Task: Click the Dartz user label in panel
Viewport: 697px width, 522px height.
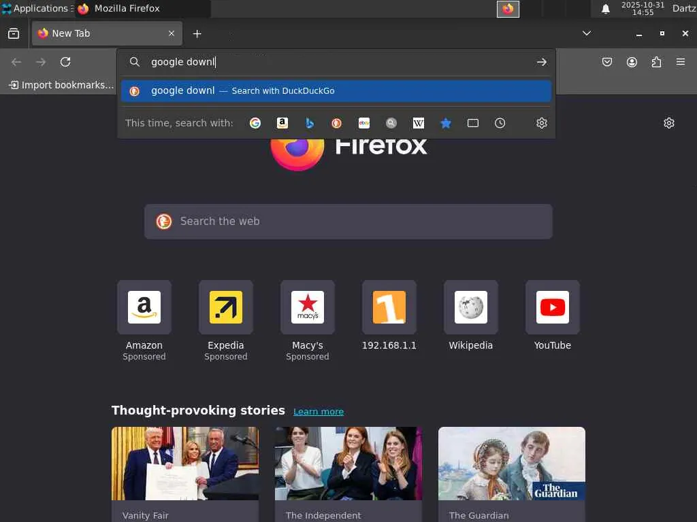Action: click(x=684, y=8)
